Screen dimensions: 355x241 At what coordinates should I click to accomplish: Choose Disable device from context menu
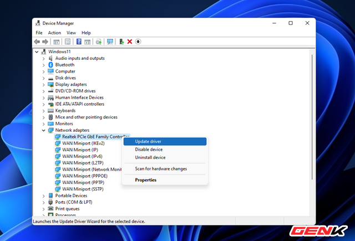pos(165,150)
